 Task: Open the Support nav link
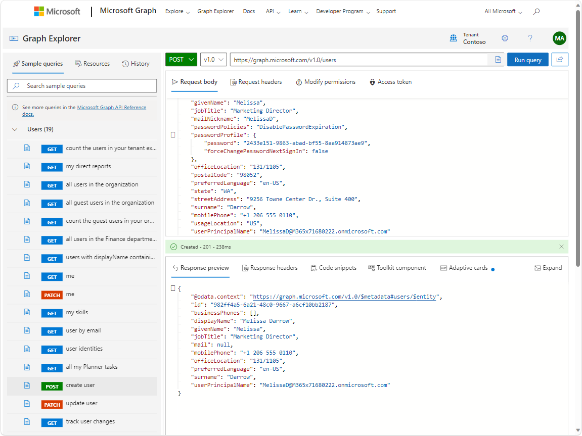pyautogui.click(x=386, y=12)
